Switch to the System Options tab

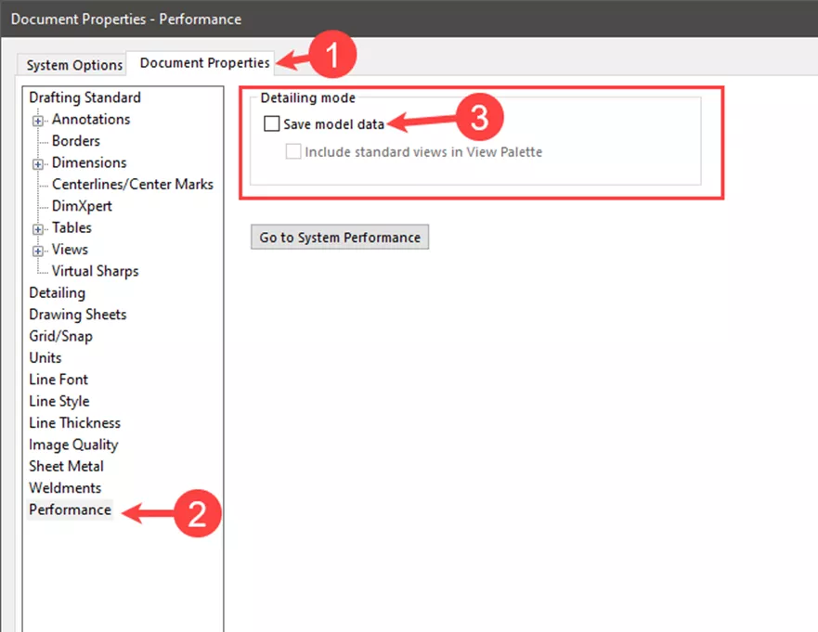pyautogui.click(x=72, y=65)
